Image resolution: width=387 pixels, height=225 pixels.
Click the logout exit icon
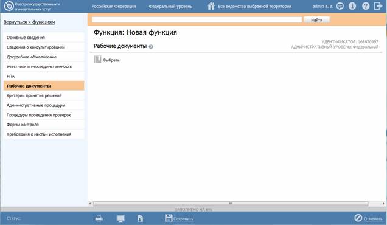378,6
